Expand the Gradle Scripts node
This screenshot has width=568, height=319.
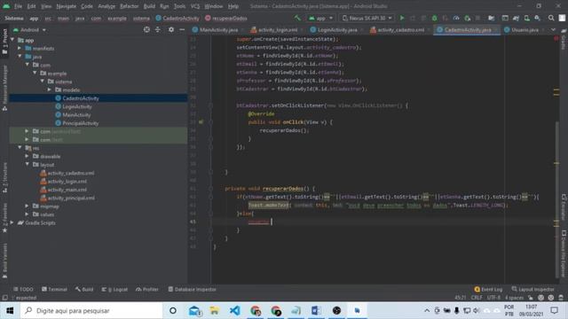[12, 222]
